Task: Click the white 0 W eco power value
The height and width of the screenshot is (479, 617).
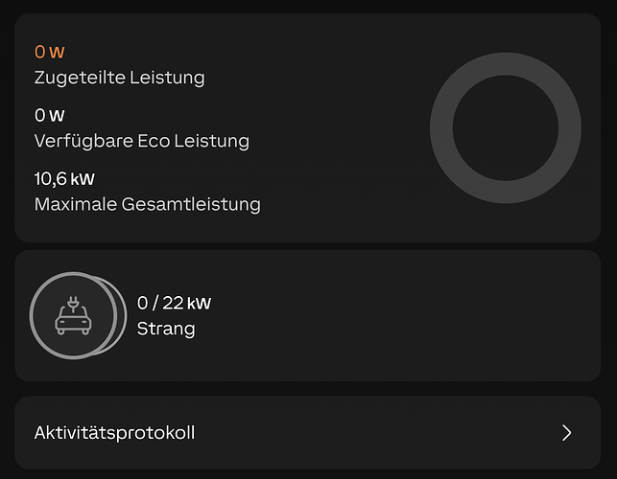Action: pos(50,115)
